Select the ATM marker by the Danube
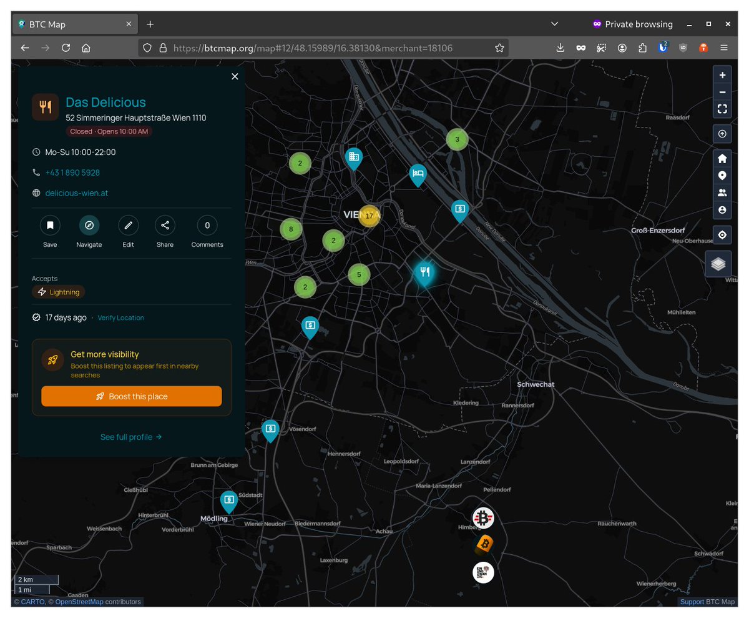The image size is (749, 618). 460,211
